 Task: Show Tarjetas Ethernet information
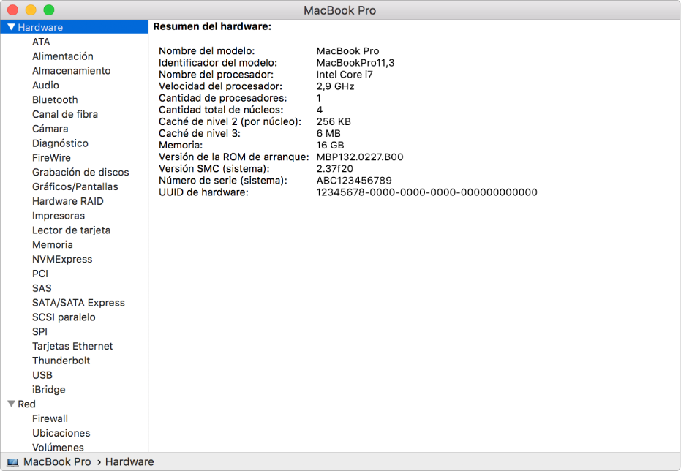(72, 346)
